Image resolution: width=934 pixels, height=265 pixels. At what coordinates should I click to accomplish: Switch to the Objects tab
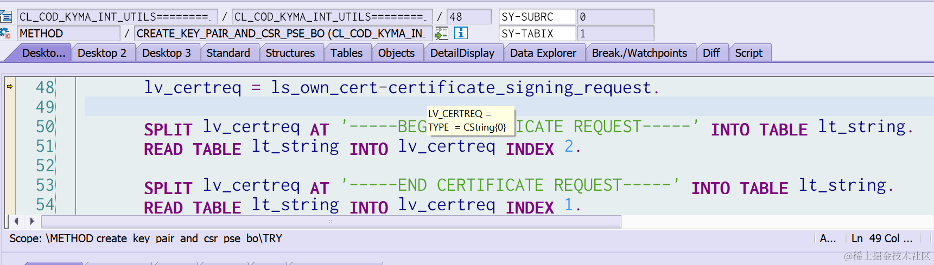[397, 53]
